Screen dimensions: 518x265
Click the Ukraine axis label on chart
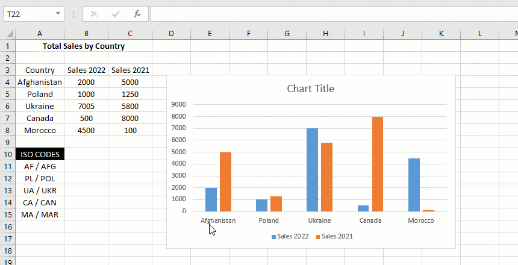coord(319,220)
